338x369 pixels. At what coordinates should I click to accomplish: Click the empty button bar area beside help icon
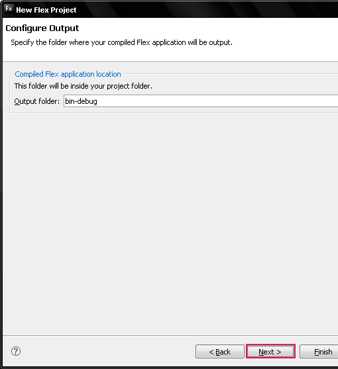point(106,352)
